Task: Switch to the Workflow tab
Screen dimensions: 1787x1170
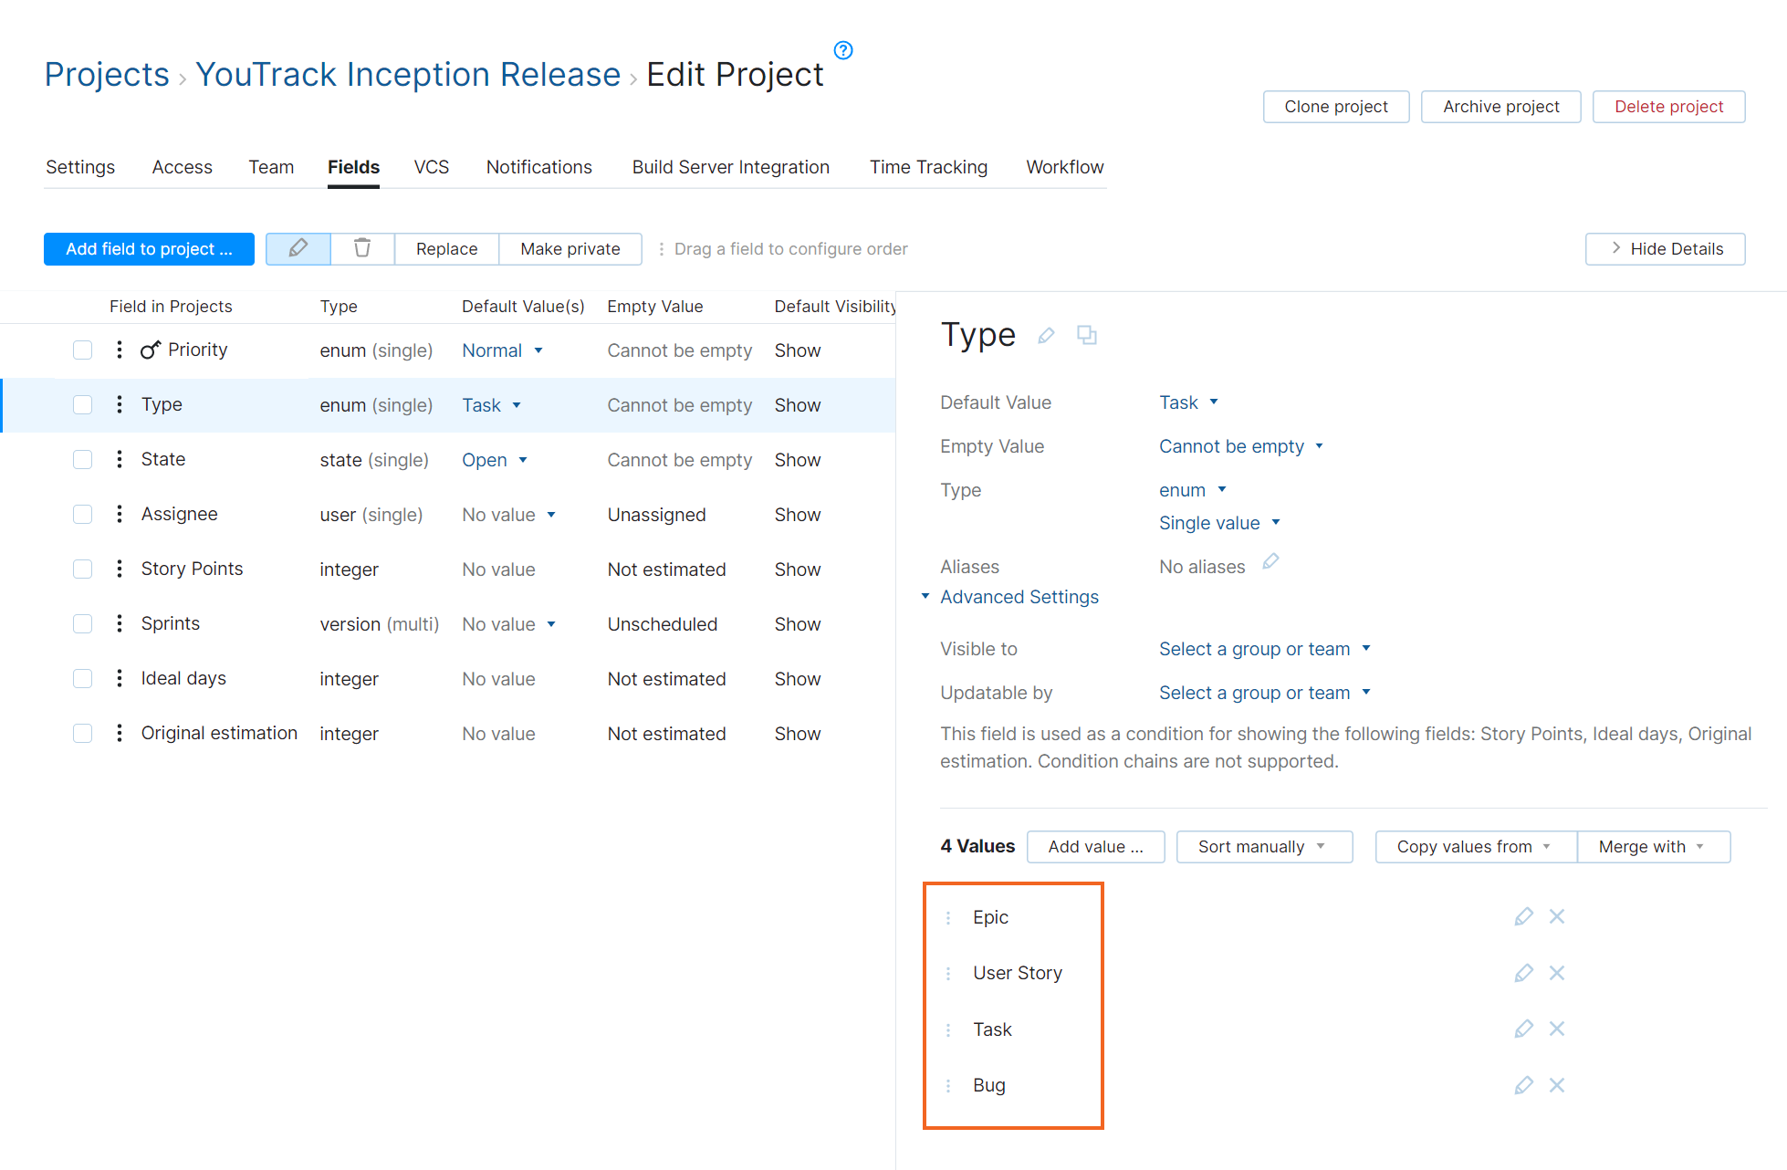Action: (1064, 167)
